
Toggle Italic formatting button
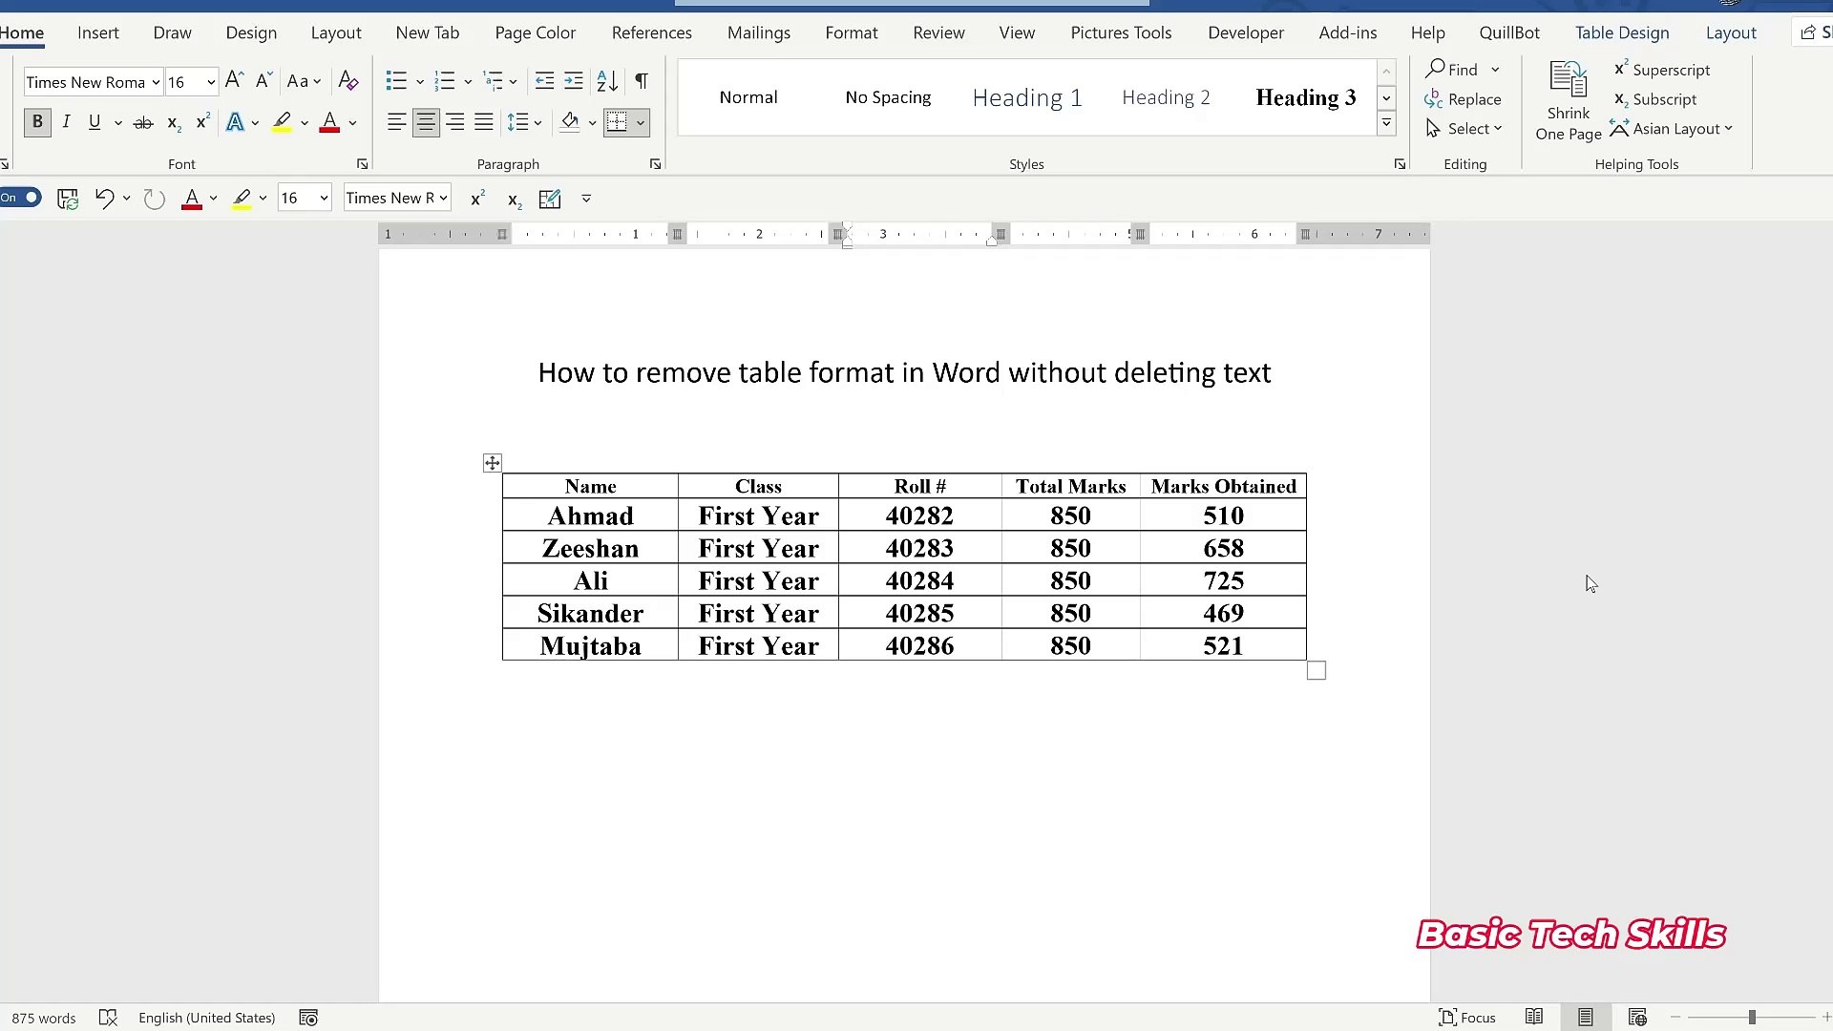(x=66, y=122)
